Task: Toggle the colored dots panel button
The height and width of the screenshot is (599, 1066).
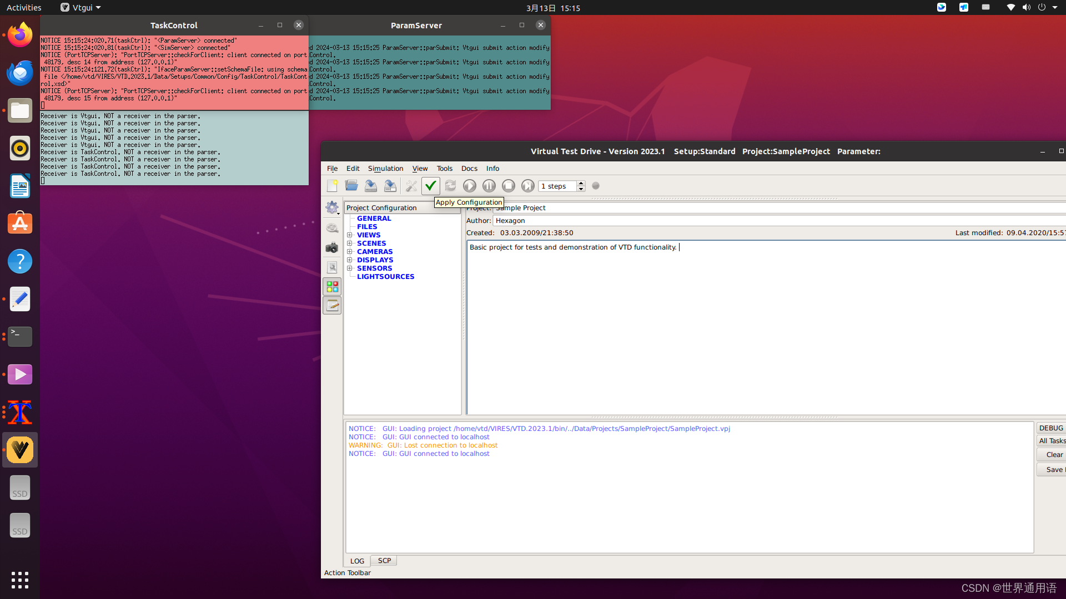Action: coord(332,286)
